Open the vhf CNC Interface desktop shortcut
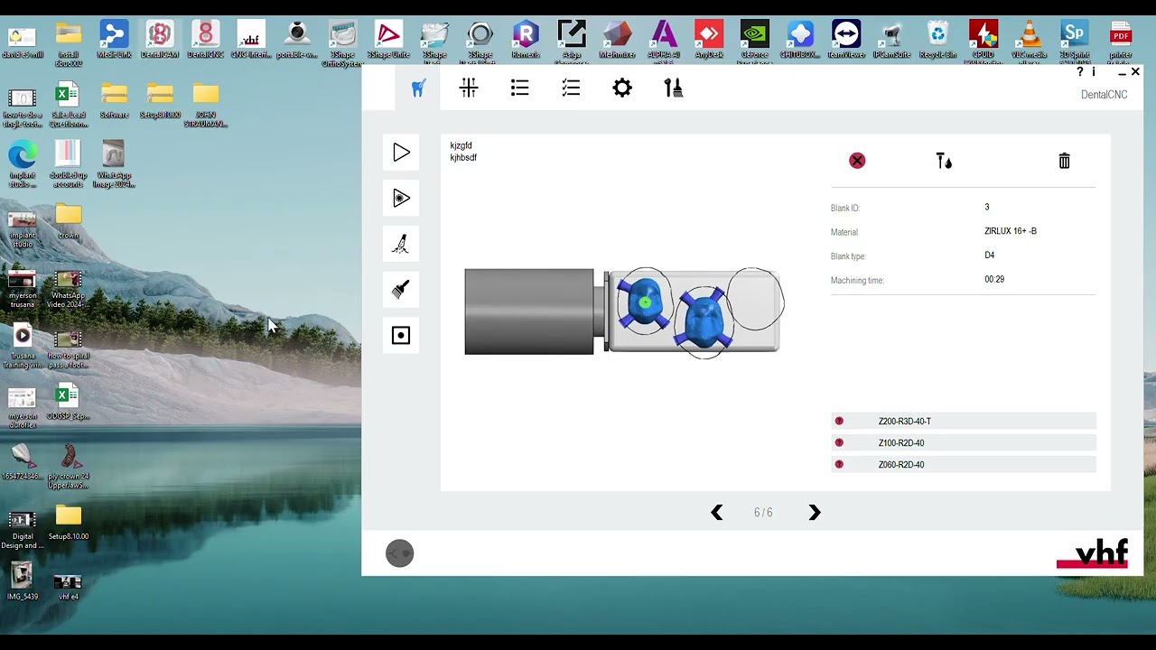 click(x=251, y=41)
